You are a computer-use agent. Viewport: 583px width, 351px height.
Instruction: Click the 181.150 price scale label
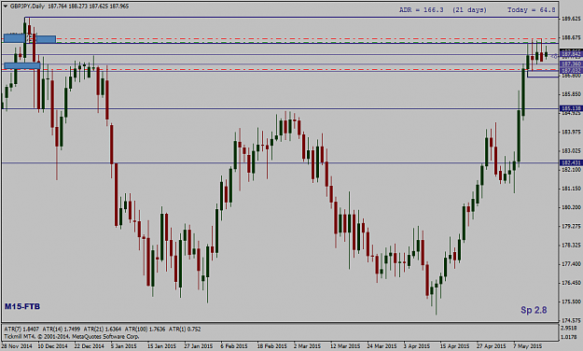[572, 189]
